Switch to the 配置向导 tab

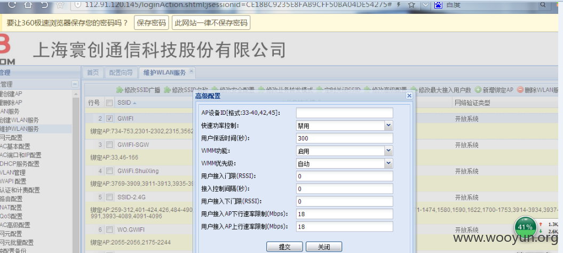[x=121, y=72]
